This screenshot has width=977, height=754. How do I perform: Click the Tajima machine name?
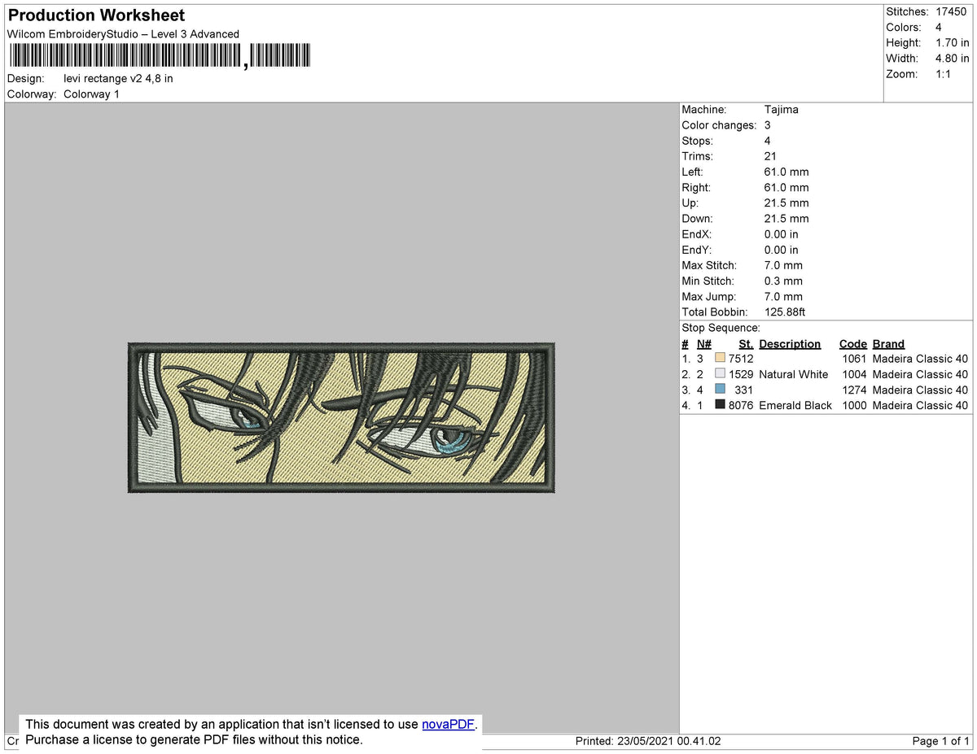click(x=782, y=109)
